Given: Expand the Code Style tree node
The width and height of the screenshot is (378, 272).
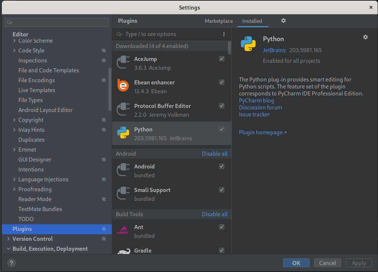Looking at the screenshot, I should point(14,51).
